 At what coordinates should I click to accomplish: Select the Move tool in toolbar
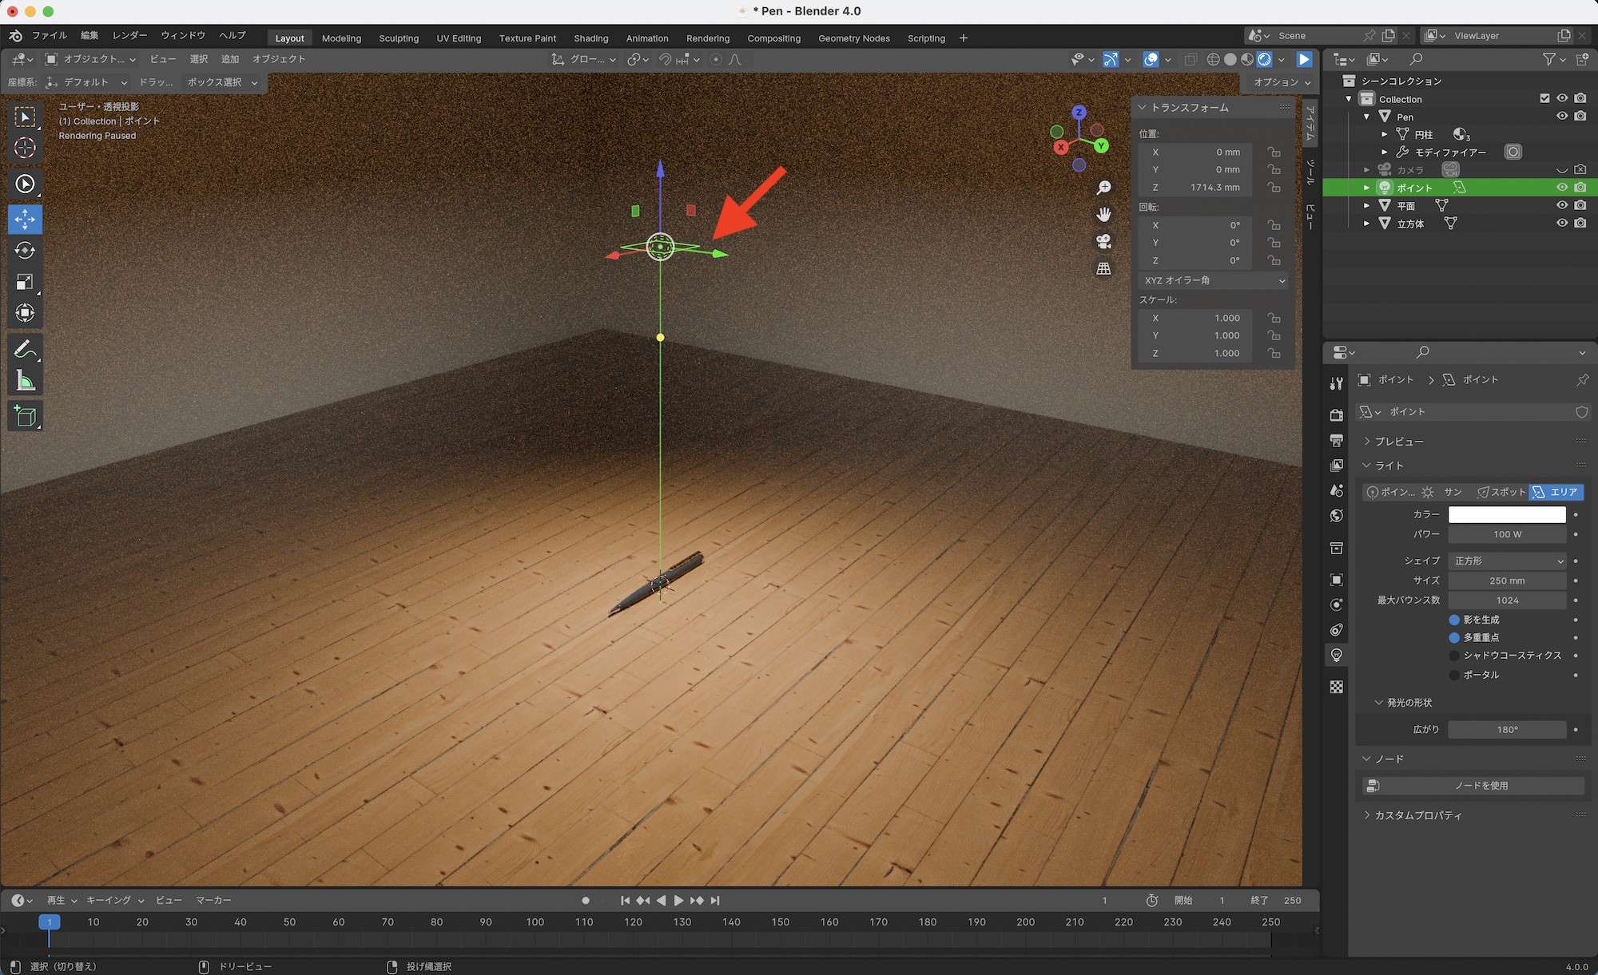point(25,219)
